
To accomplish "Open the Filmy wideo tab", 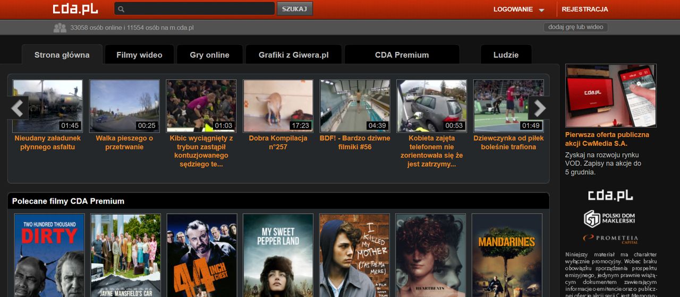I will (139, 55).
